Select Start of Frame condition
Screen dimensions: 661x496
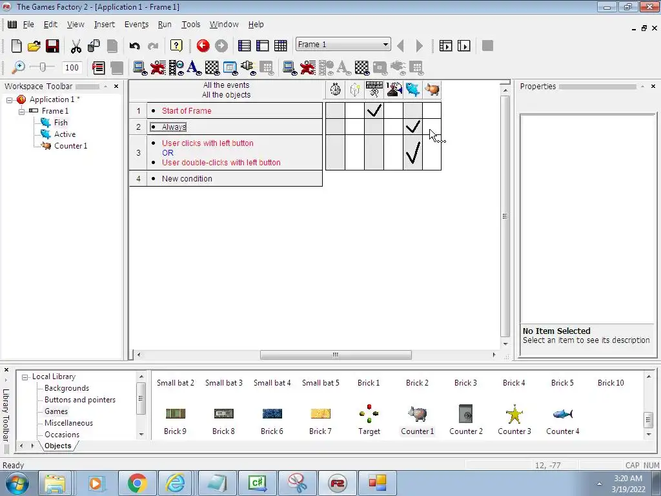tap(187, 111)
